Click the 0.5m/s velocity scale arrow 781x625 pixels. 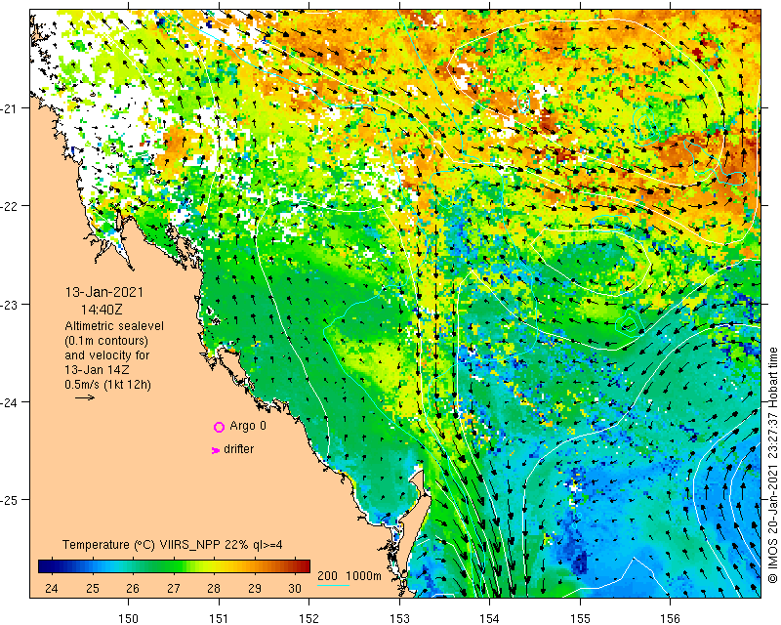click(x=85, y=397)
